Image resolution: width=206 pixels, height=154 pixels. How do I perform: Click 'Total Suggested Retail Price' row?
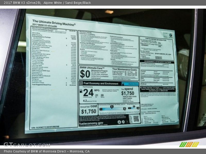54,85
